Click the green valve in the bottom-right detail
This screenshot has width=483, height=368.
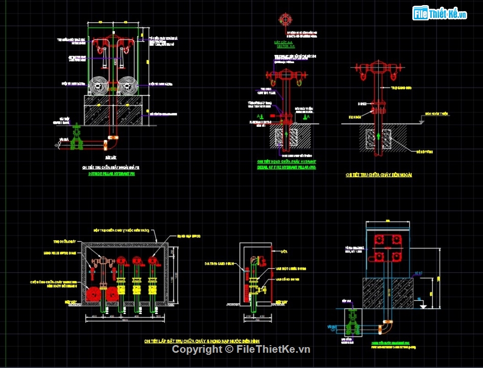pos(351,324)
